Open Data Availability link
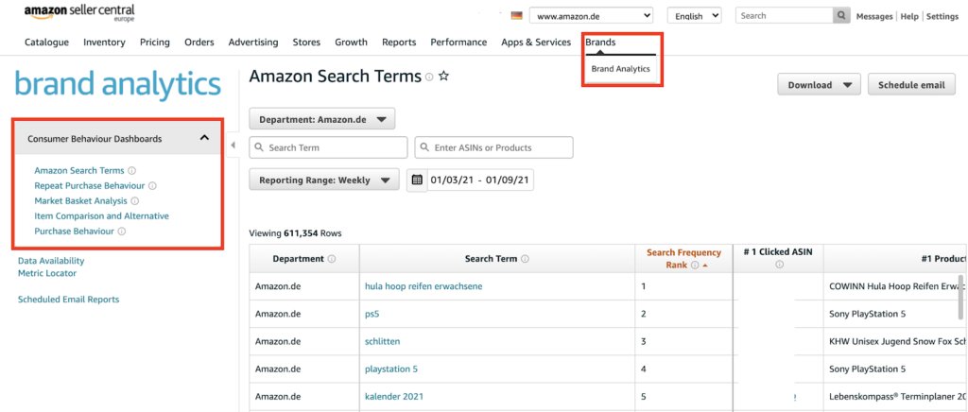Screen dimensions: 968x412 click(x=51, y=261)
